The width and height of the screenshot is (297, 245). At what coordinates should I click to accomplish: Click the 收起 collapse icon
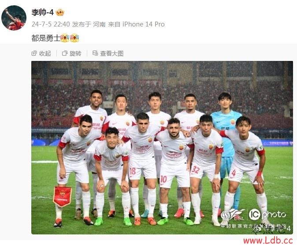coord(34,53)
